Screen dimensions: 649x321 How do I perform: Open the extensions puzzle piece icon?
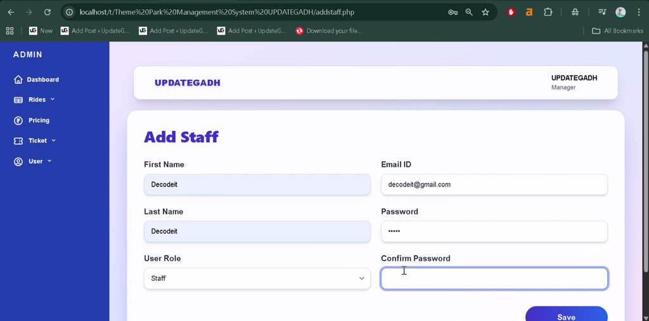pos(548,12)
